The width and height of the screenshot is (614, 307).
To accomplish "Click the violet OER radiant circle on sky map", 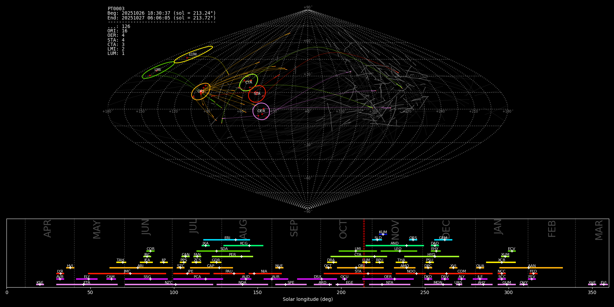I will (261, 111).
